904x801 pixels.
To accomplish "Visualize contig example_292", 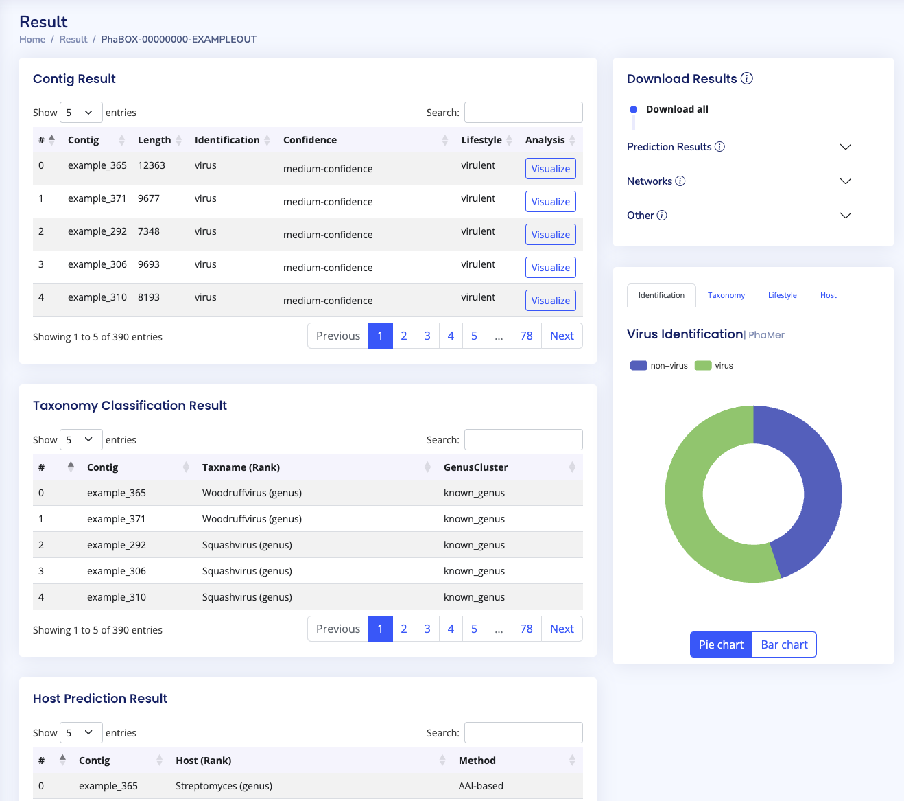I will 551,235.
